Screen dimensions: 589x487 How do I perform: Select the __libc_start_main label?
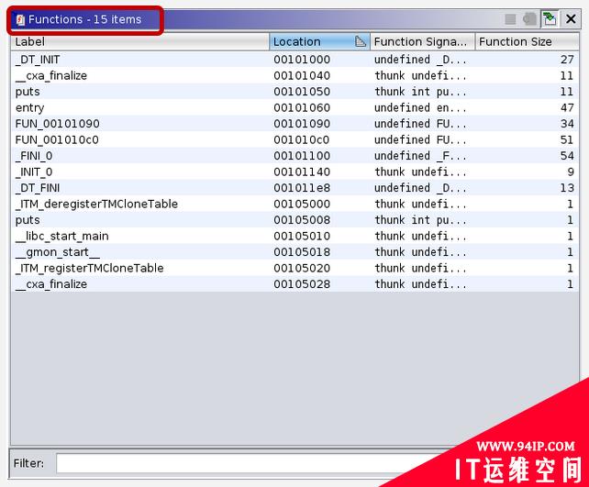click(x=62, y=237)
